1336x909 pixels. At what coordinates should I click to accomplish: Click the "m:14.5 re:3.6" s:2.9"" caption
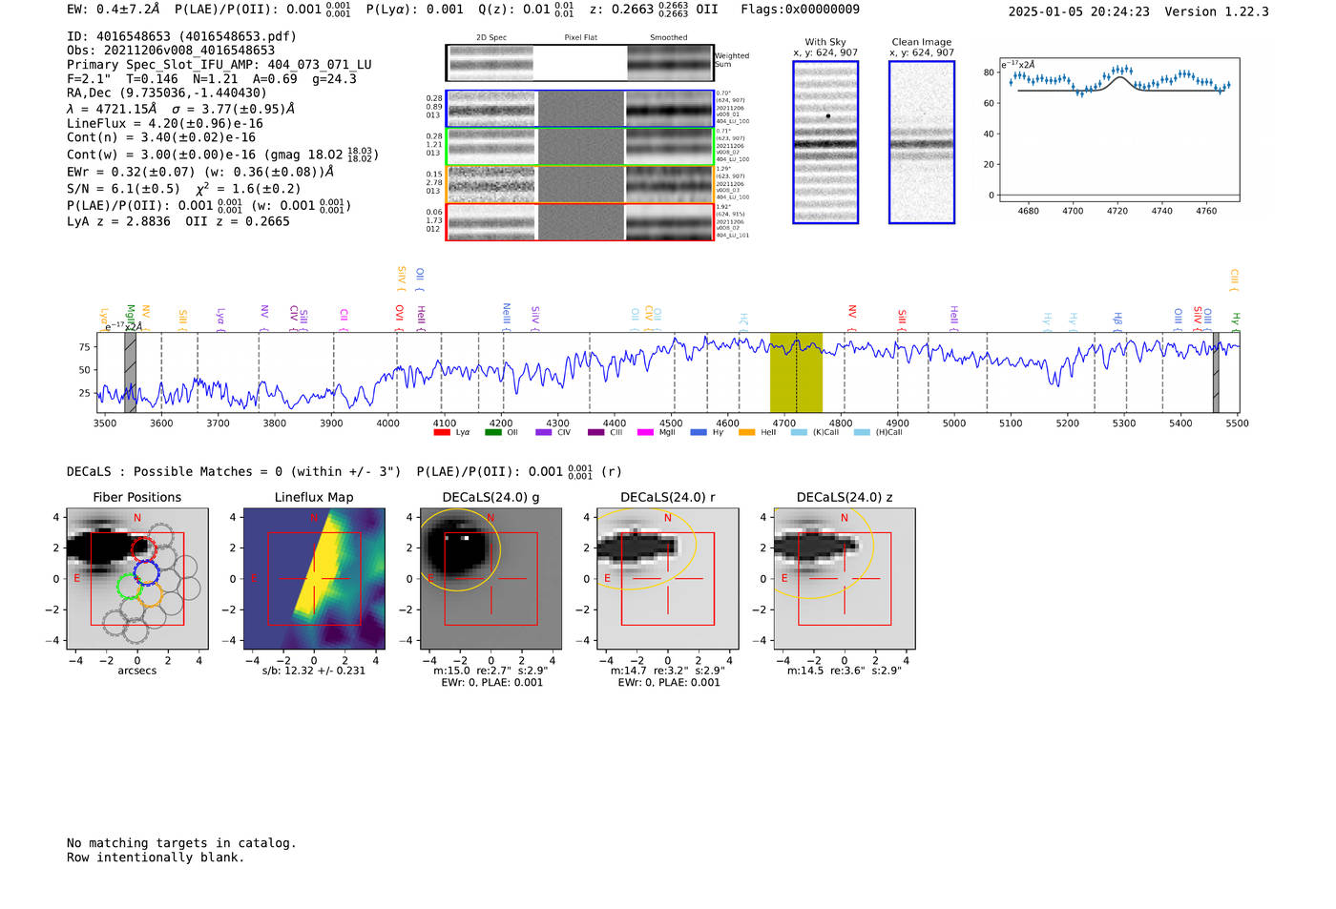pos(845,671)
